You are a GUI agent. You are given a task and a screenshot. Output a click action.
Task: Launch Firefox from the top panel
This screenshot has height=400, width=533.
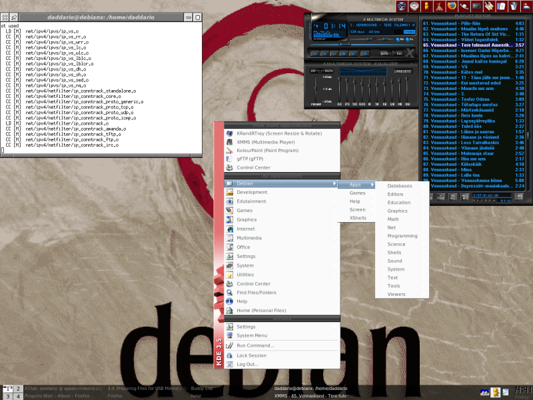point(452,6)
